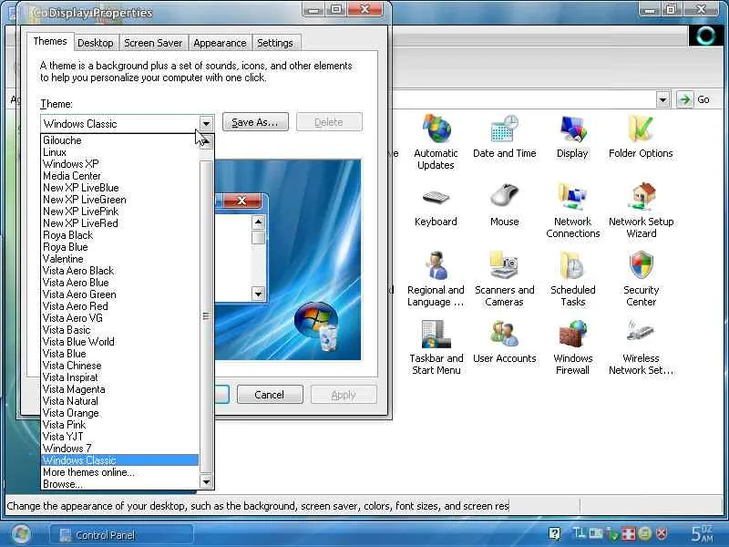The width and height of the screenshot is (729, 547).
Task: Open Network Connections icon
Action: (x=573, y=211)
